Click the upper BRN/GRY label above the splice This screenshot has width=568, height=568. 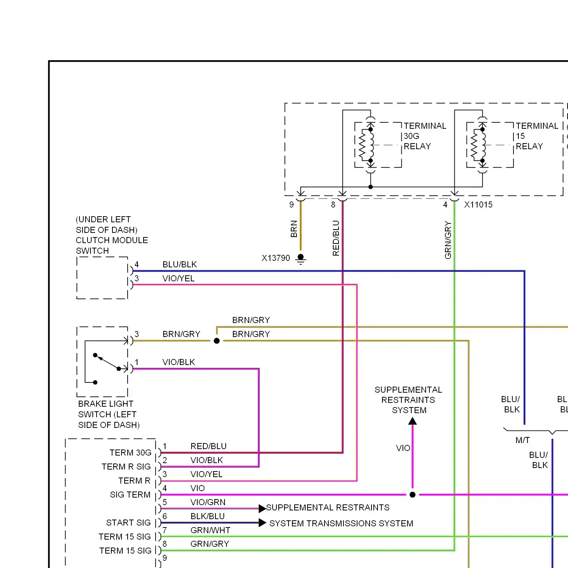coord(251,320)
